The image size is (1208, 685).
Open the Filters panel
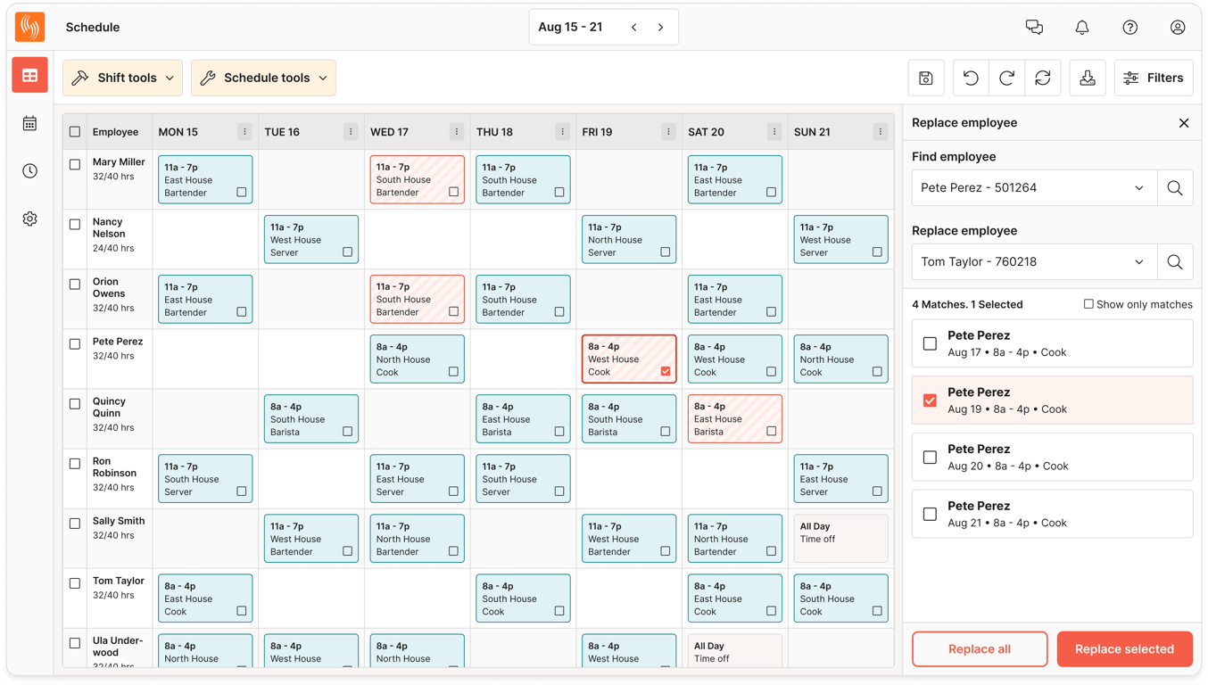[x=1154, y=78]
